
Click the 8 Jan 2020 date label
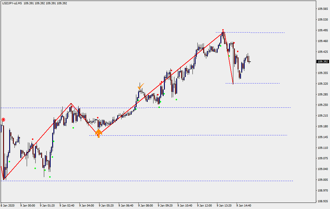pos(8,206)
